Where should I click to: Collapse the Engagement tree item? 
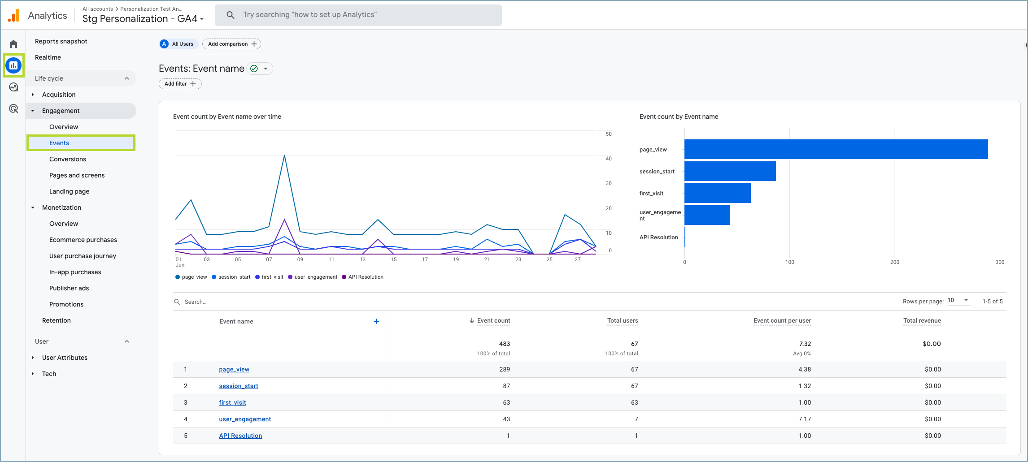point(33,111)
